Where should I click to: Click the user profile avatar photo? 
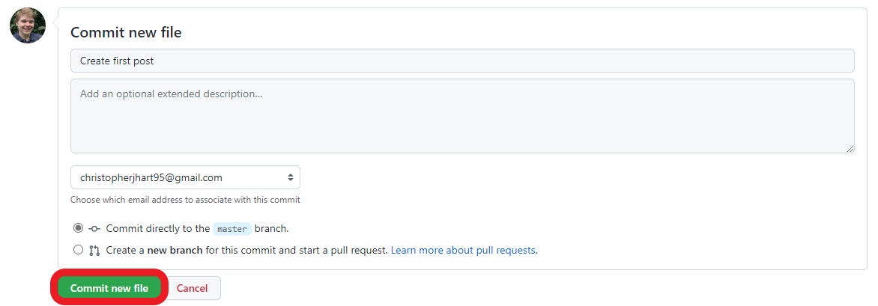(x=28, y=25)
